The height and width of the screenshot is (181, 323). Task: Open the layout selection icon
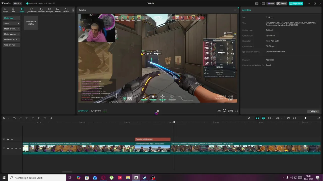[x=257, y=4]
